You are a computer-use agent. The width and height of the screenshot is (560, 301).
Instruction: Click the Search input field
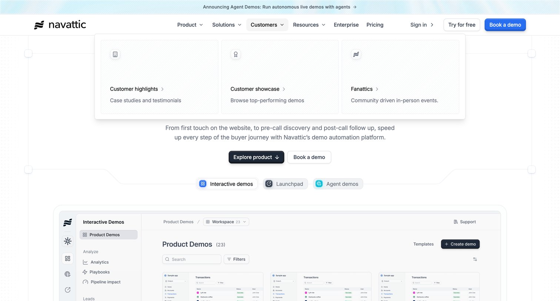(x=192, y=259)
